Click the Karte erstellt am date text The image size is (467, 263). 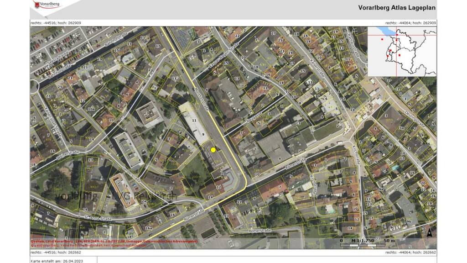pyautogui.click(x=57, y=260)
